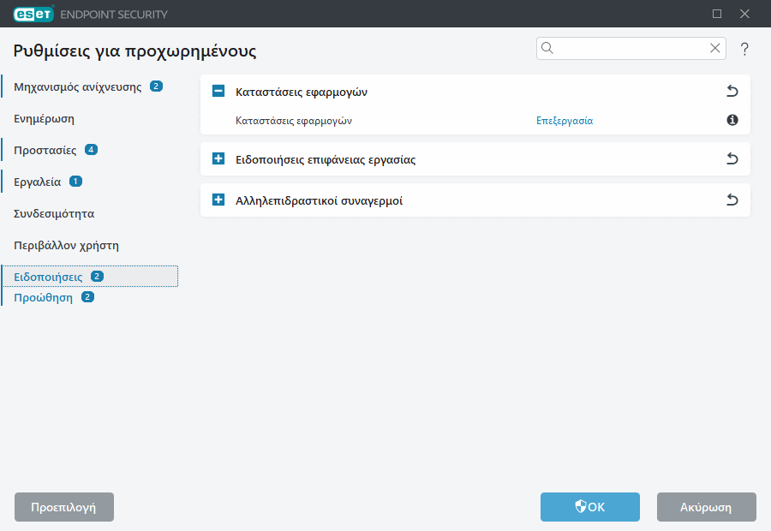Viewport: 771px width, 531px height.
Task: Collapse the Καταστάσεις εφαρμογών section
Action: [218, 91]
